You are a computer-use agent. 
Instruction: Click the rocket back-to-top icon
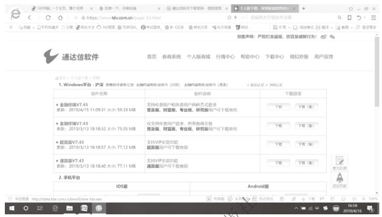coord(339,180)
